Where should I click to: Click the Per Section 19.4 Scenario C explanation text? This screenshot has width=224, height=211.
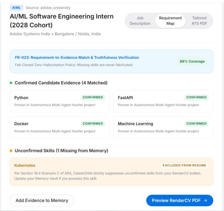(x=108, y=176)
